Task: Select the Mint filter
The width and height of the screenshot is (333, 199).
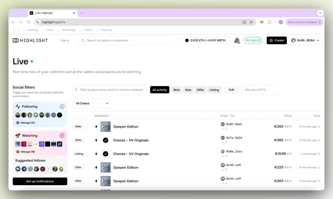Action: 176,90
